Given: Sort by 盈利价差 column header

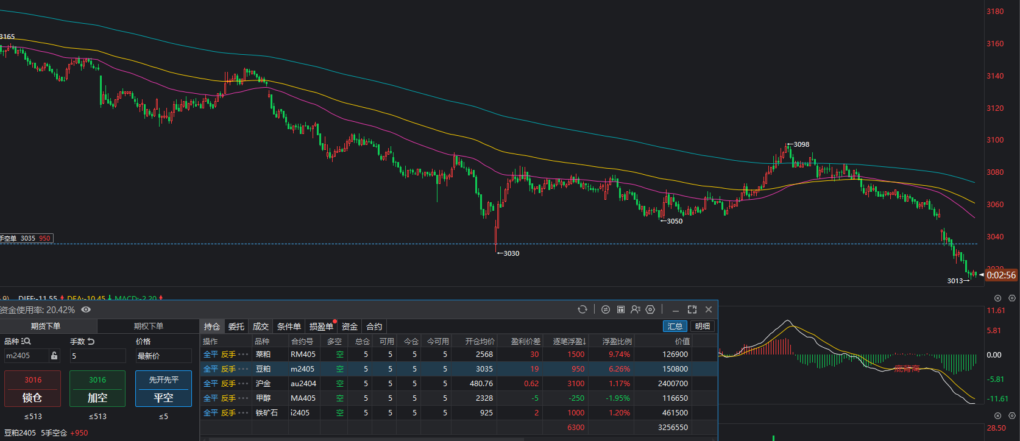Looking at the screenshot, I should [525, 341].
